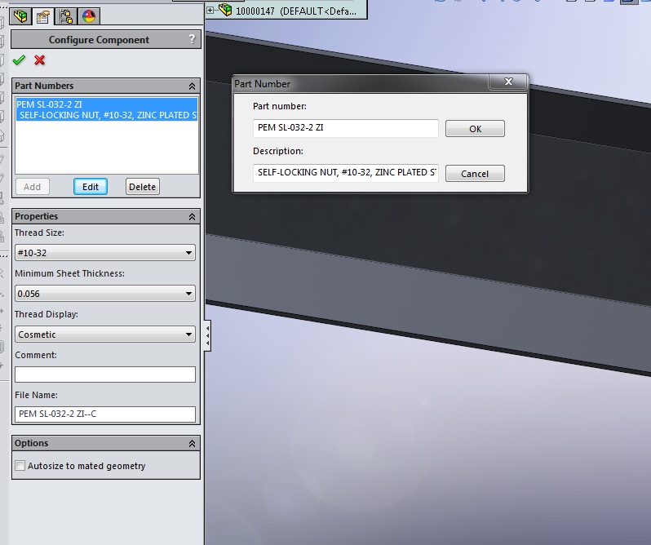The image size is (651, 545).
Task: Click the Edit part number button
Action: pyautogui.click(x=91, y=187)
